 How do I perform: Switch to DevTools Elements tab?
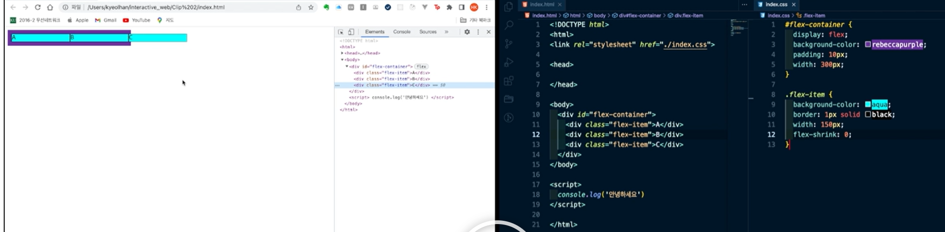[375, 32]
